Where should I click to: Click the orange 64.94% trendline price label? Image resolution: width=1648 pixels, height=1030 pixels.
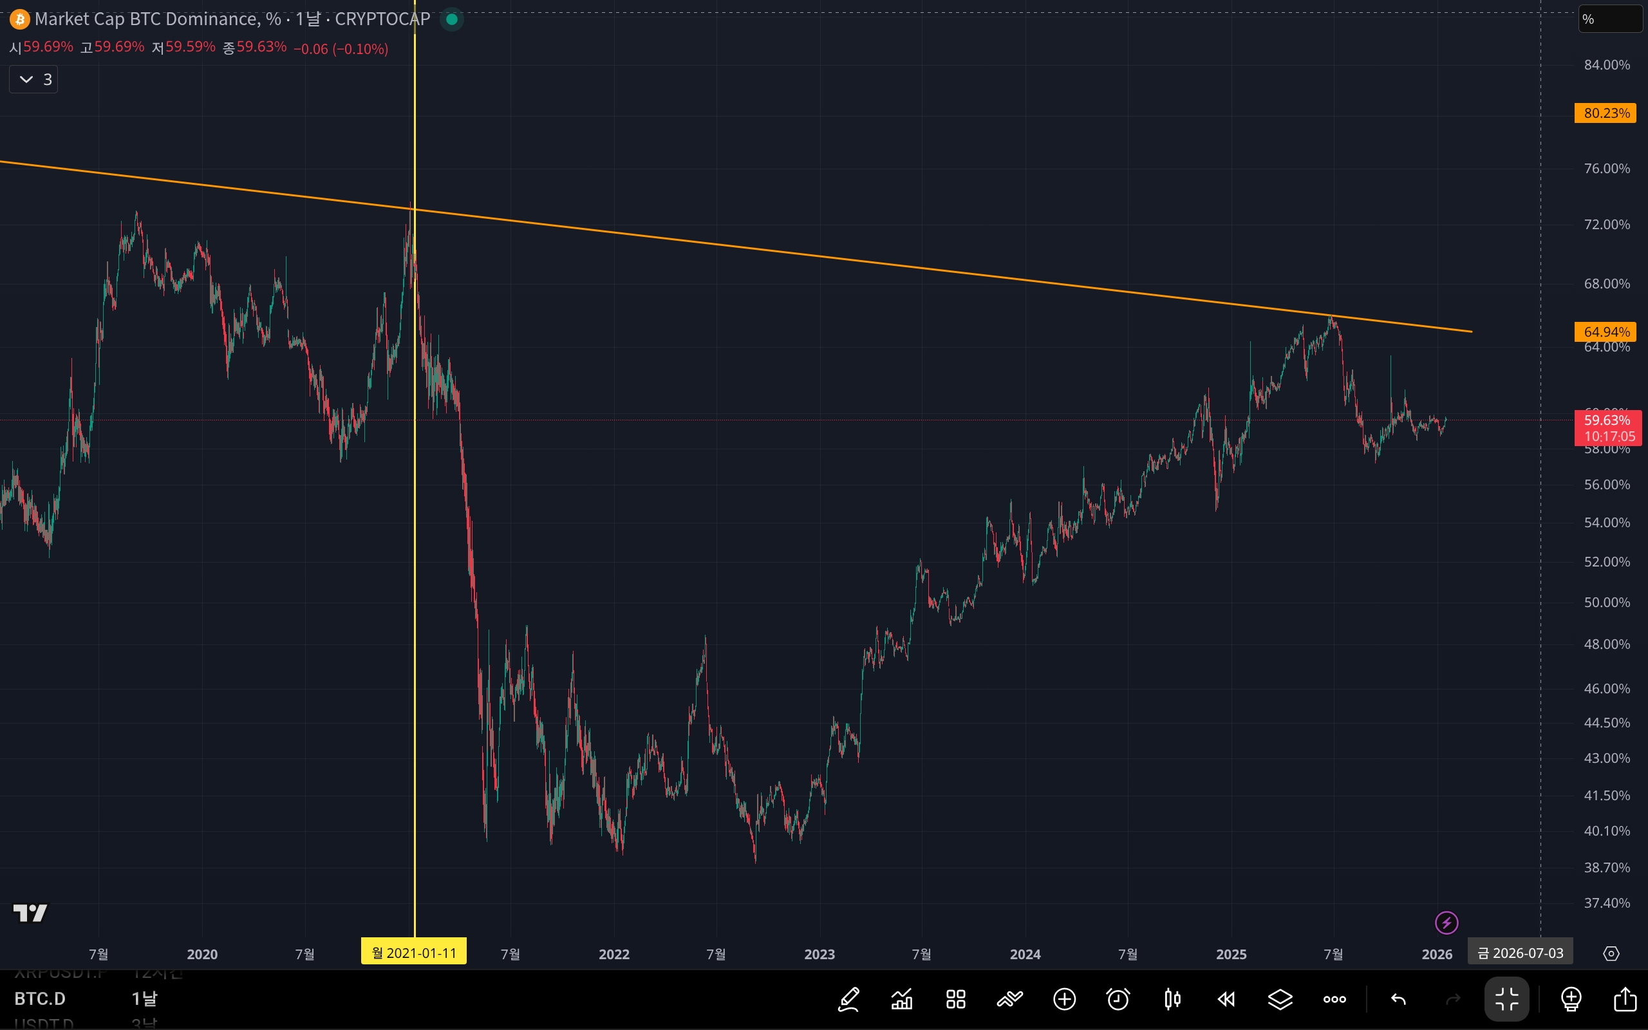1605,332
